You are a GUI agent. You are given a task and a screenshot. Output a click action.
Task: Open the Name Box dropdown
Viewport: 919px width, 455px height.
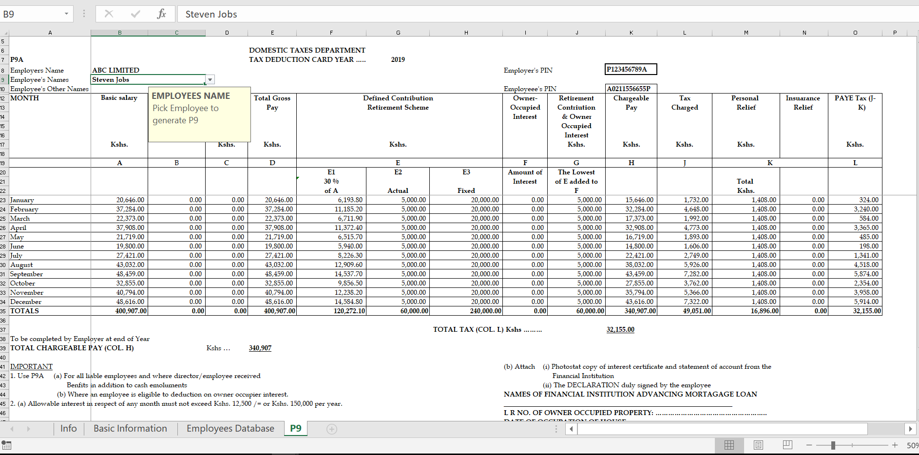click(x=66, y=14)
